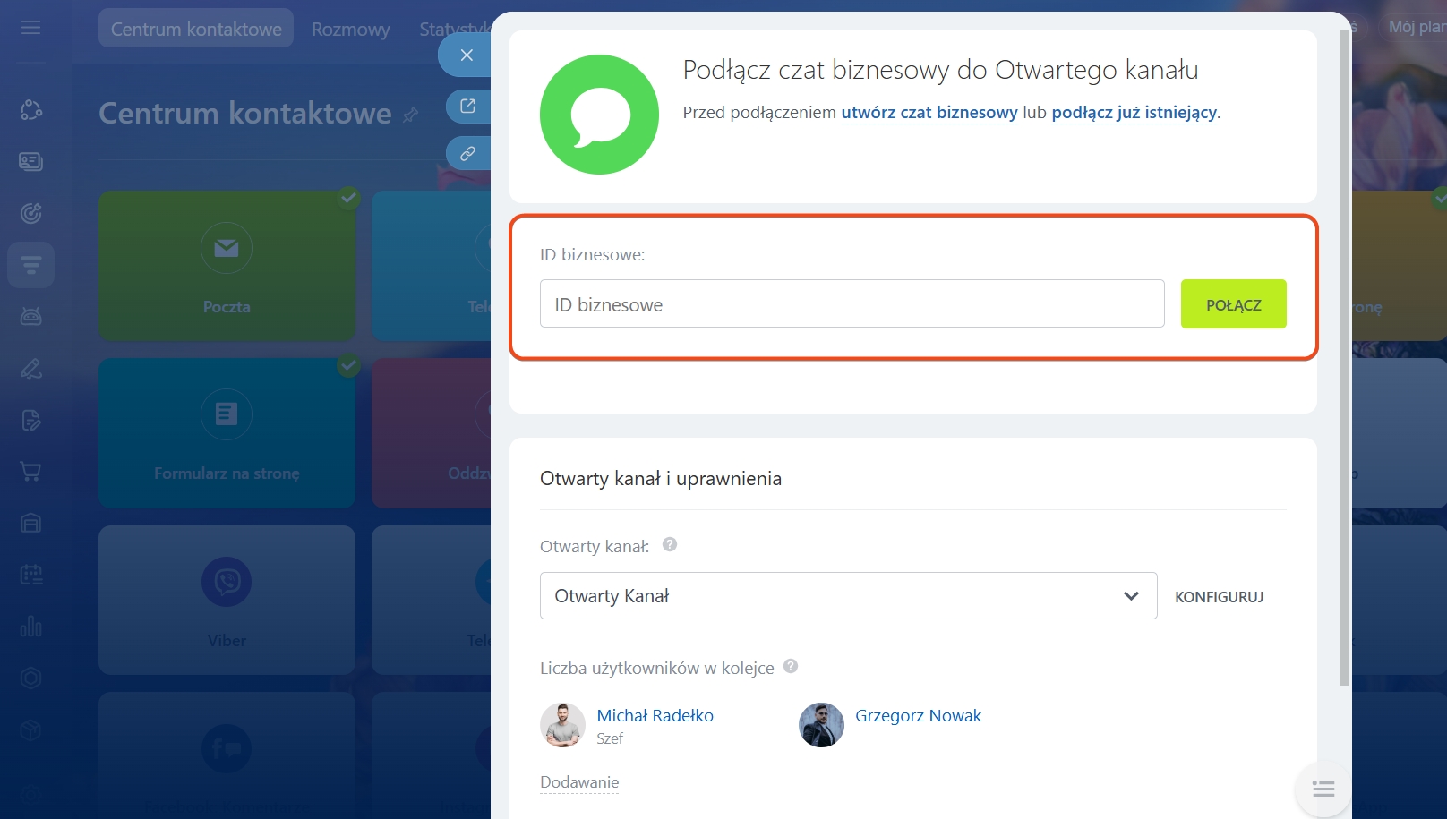Click the hexagon icon in sidebar
The height and width of the screenshot is (819, 1447).
click(x=31, y=678)
